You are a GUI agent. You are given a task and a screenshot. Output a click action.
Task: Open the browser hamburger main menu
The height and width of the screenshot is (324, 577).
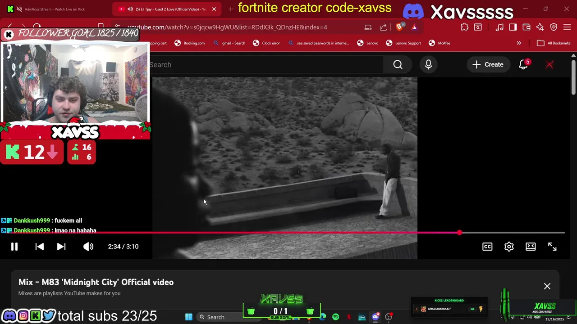click(567, 27)
